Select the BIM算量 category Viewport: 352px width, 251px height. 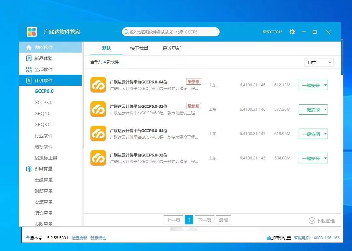pyautogui.click(x=43, y=169)
